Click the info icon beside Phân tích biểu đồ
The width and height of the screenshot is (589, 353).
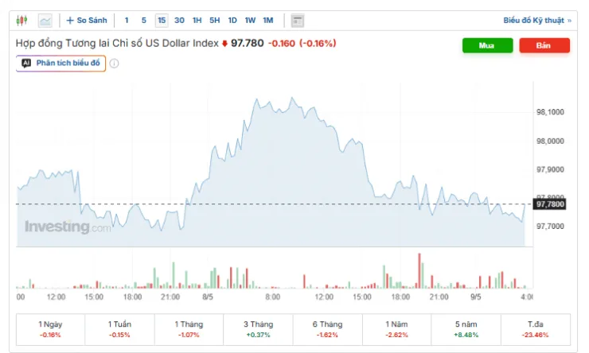point(114,64)
